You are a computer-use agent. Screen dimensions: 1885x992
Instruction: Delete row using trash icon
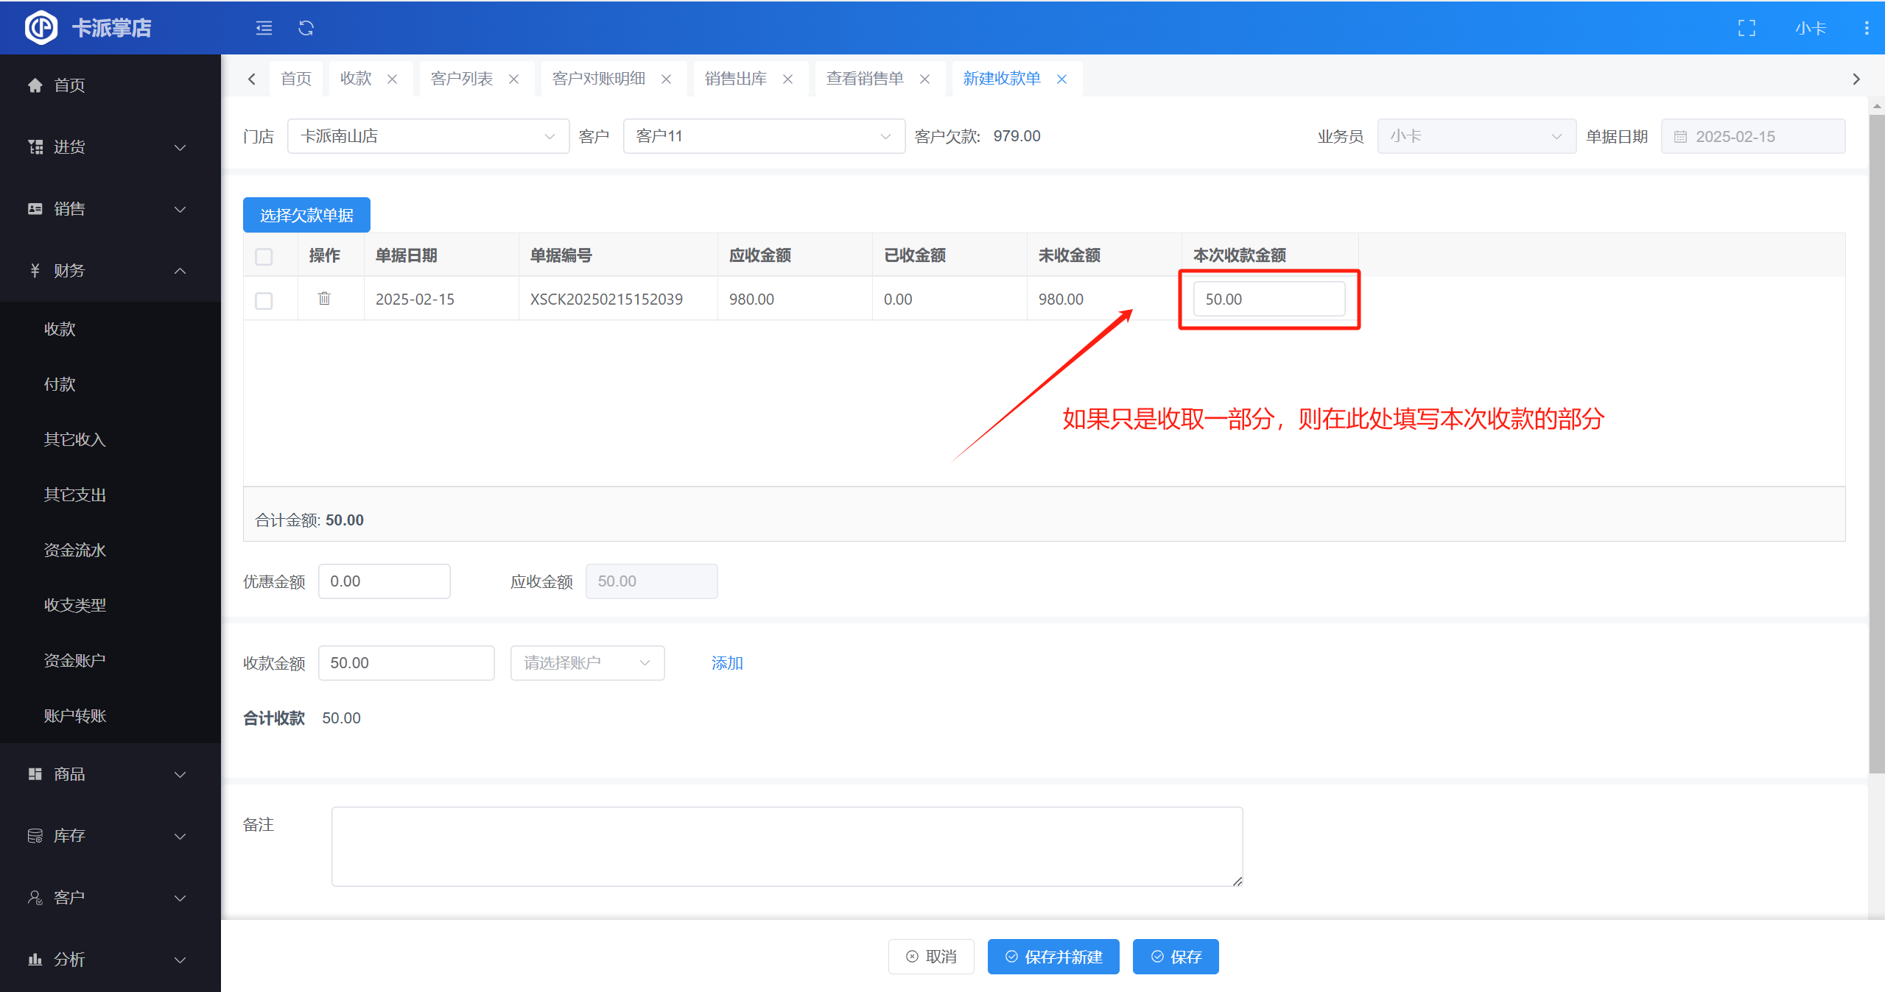324,299
